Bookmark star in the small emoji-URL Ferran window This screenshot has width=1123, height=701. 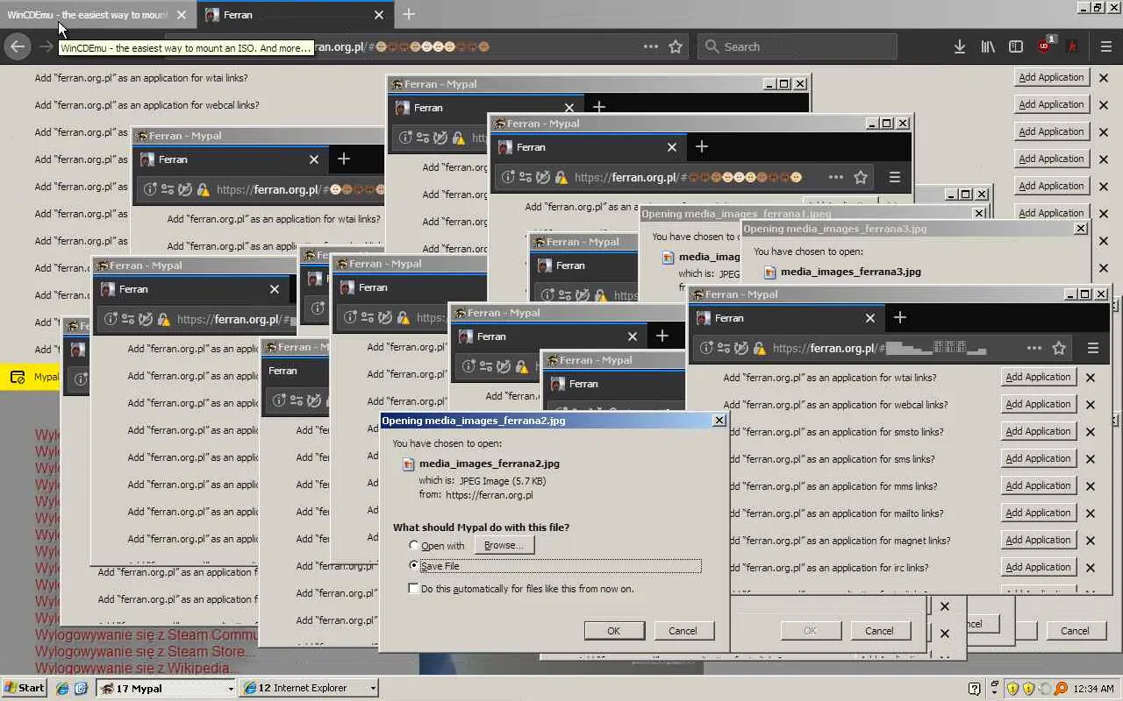pyautogui.click(x=861, y=177)
